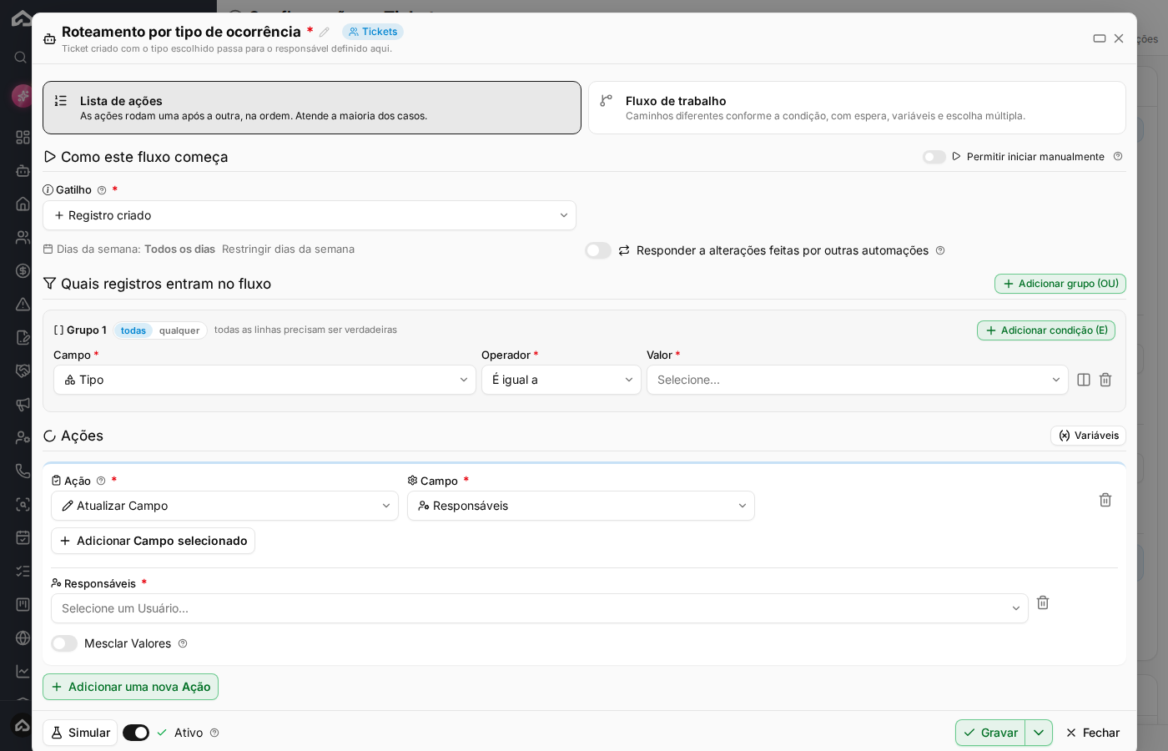The width and height of the screenshot is (1168, 751).
Task: Click the Tickets module tag
Action: pyautogui.click(x=373, y=32)
